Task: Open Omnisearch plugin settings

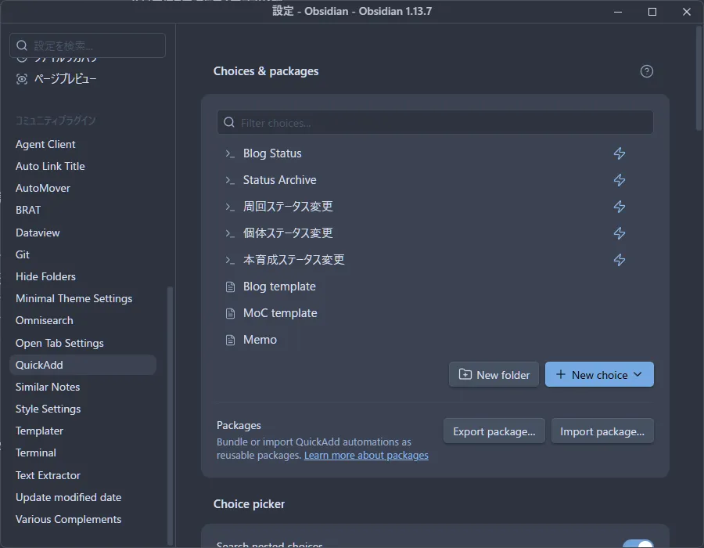Action: tap(44, 321)
